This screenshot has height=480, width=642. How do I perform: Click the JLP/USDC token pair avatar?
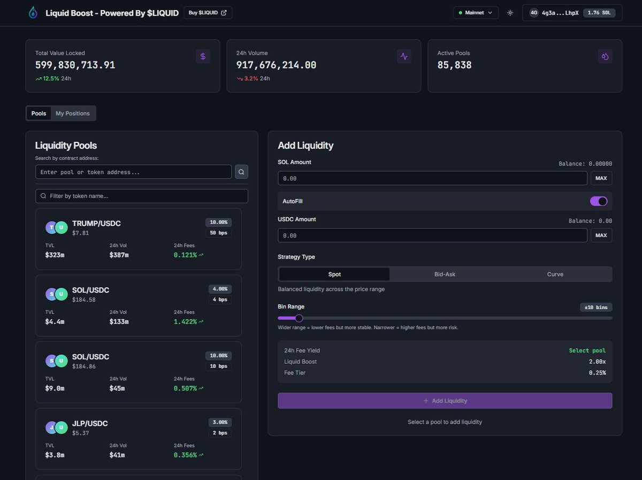56,427
